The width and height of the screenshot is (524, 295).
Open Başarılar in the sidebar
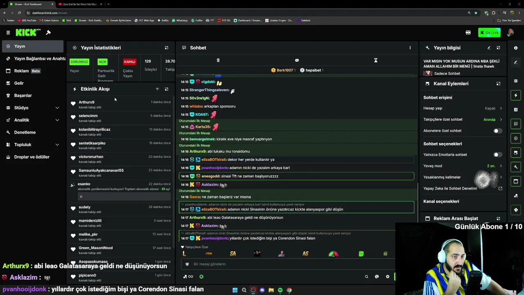32,95
